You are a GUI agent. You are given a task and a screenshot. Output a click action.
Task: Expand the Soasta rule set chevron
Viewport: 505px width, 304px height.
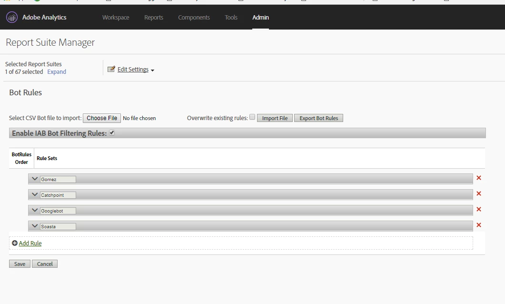coord(35,226)
